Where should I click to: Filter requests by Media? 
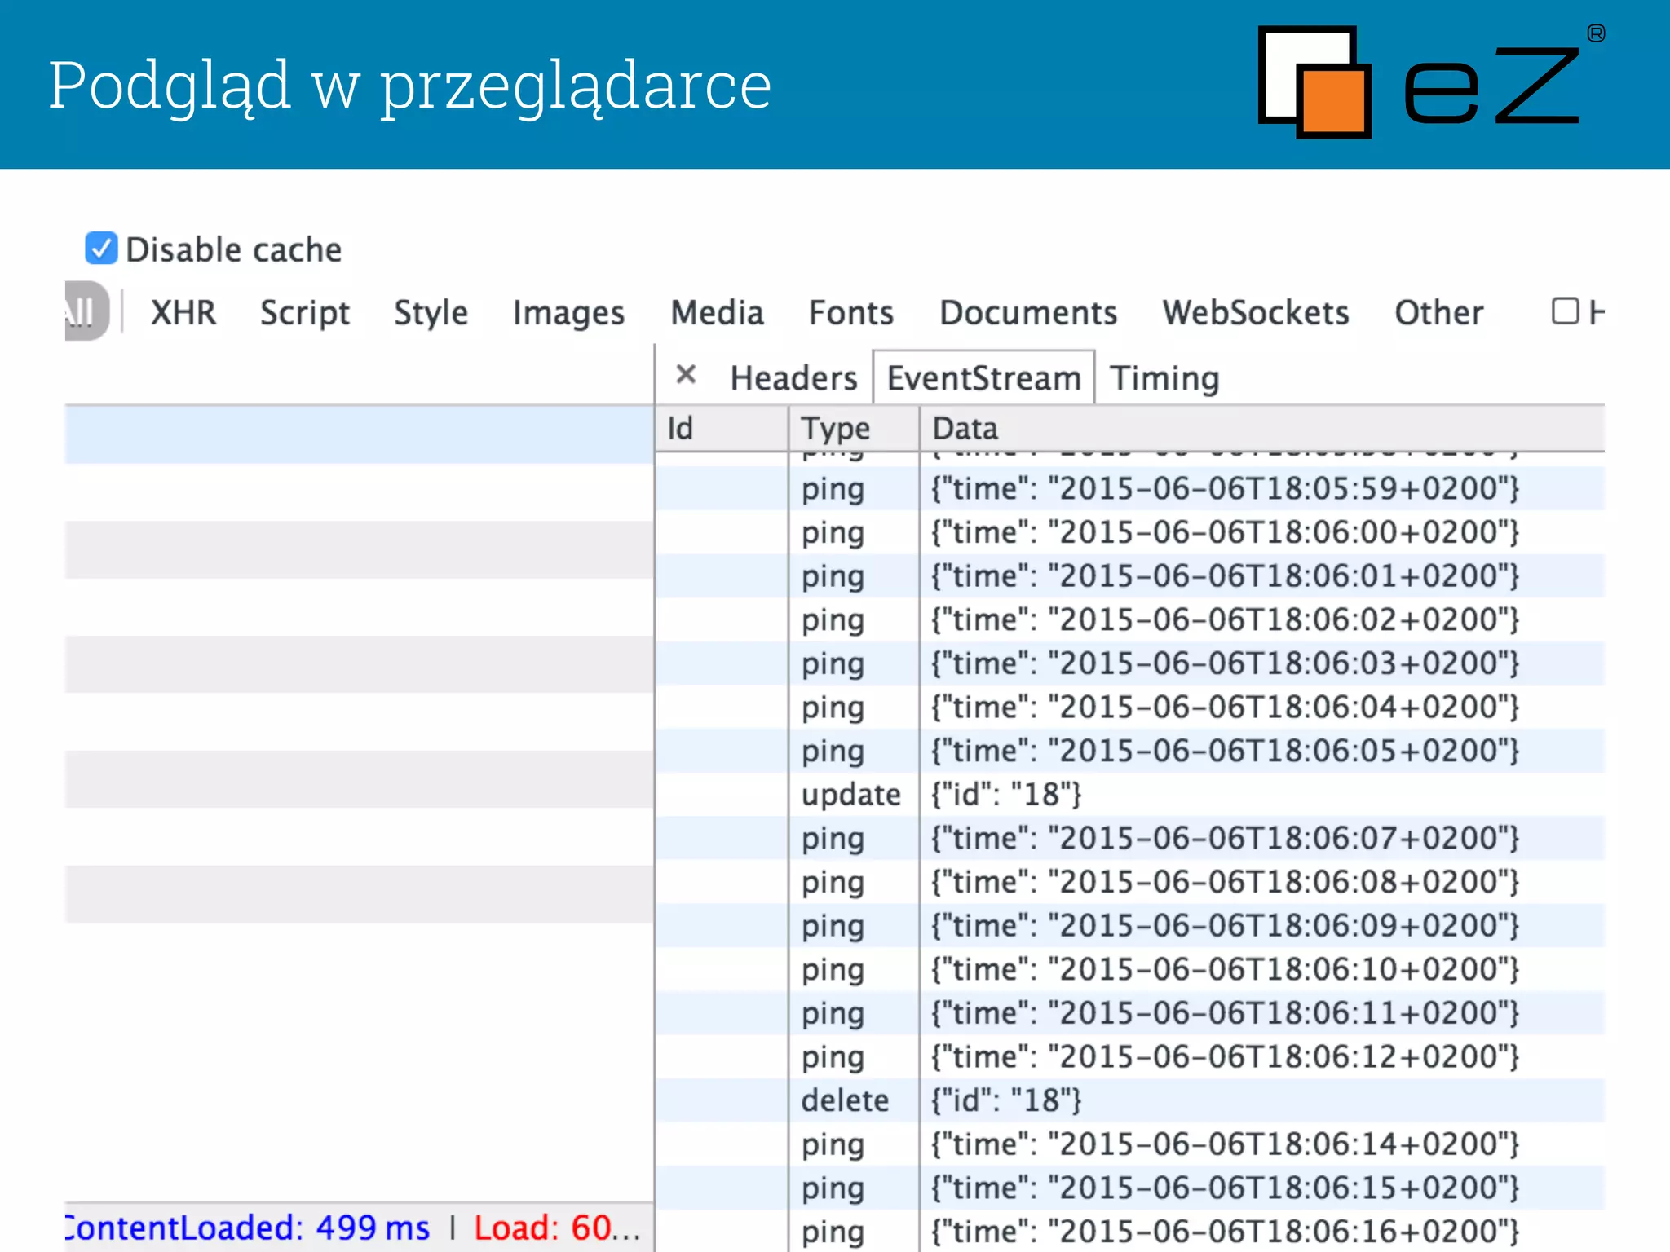(717, 313)
